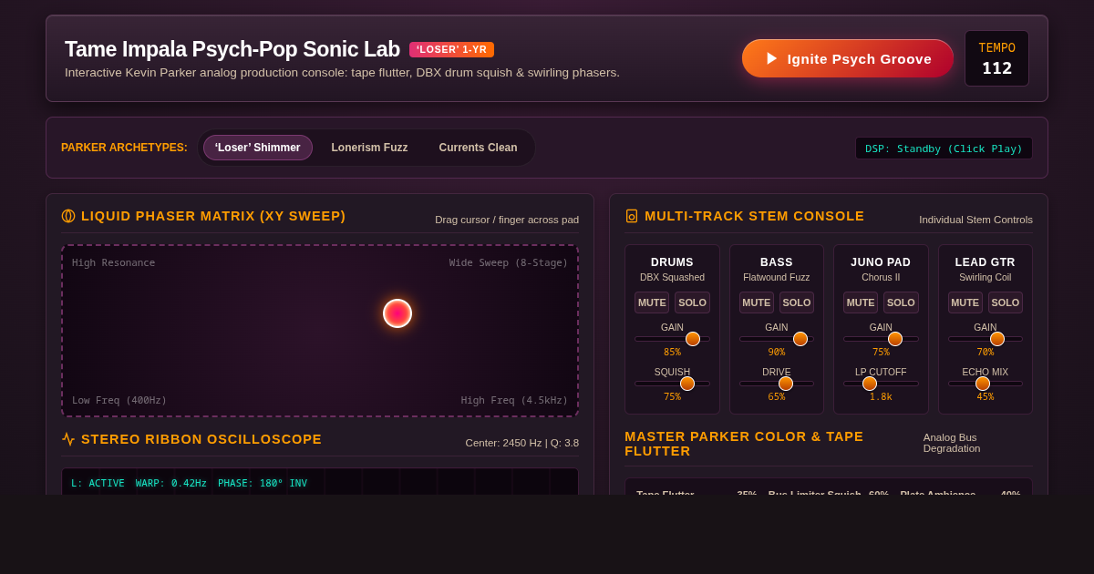
Task: Click the Chorus II subtitle
Action: click(x=881, y=277)
